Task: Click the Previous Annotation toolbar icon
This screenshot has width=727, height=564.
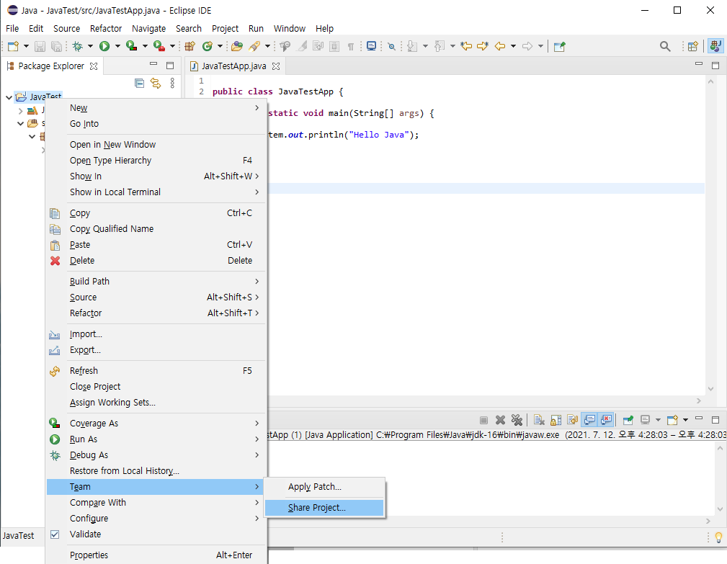Action: 440,46
